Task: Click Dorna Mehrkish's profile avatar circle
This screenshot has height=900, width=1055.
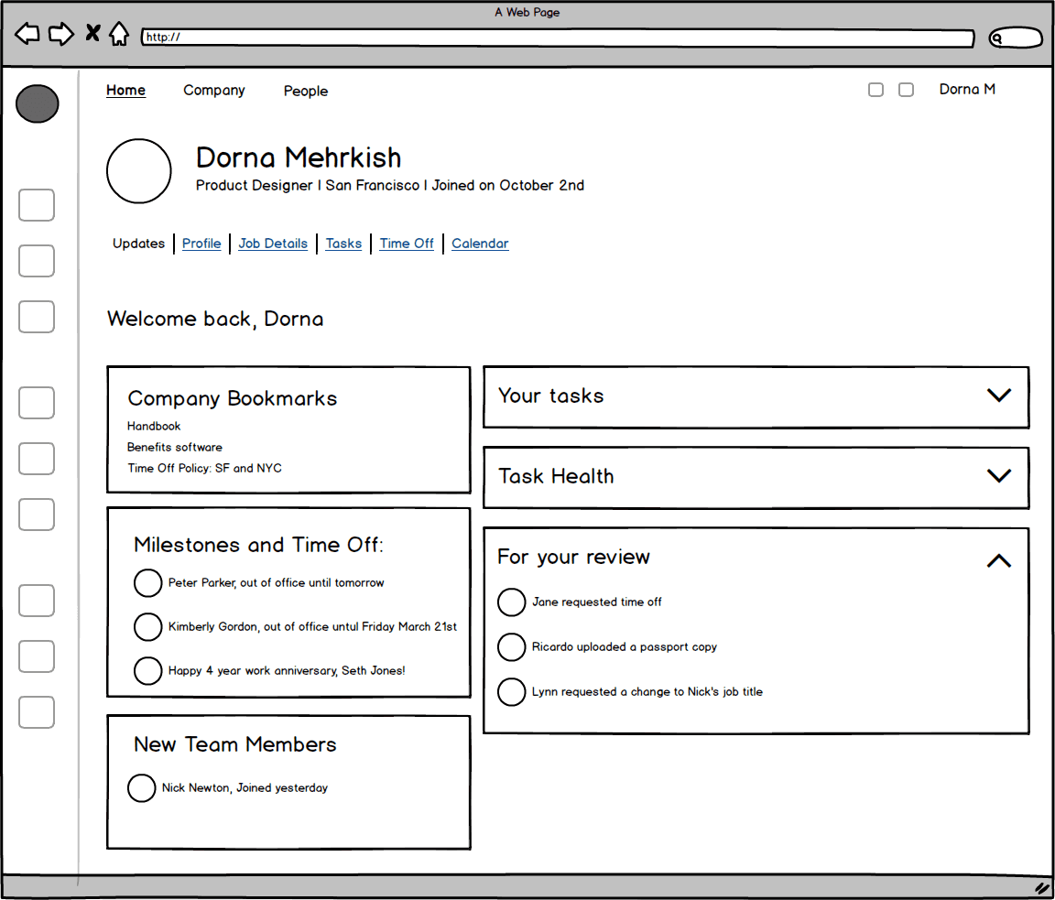Action: tap(138, 171)
